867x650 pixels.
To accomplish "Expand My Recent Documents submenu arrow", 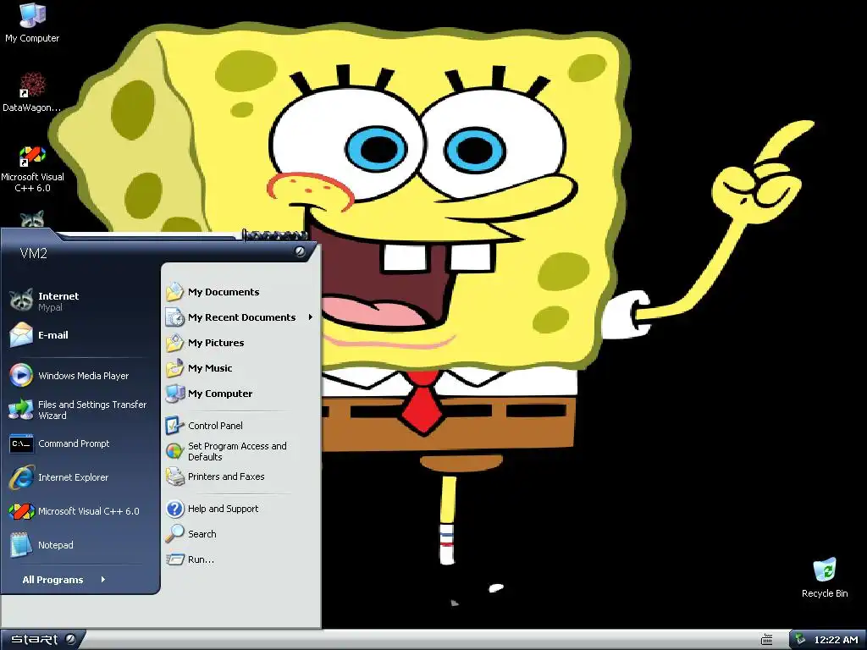I will (310, 317).
